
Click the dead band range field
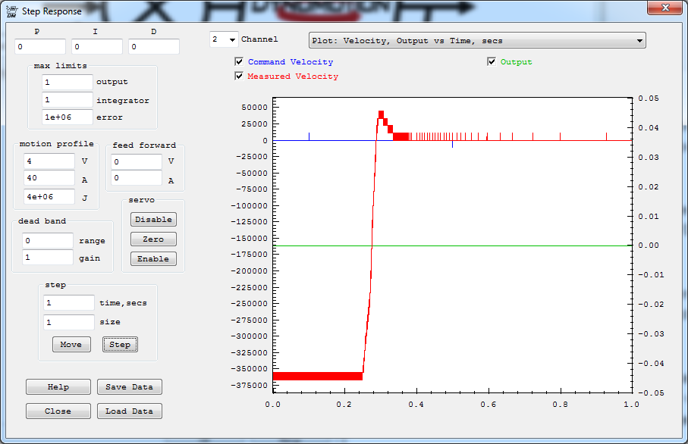coord(47,241)
